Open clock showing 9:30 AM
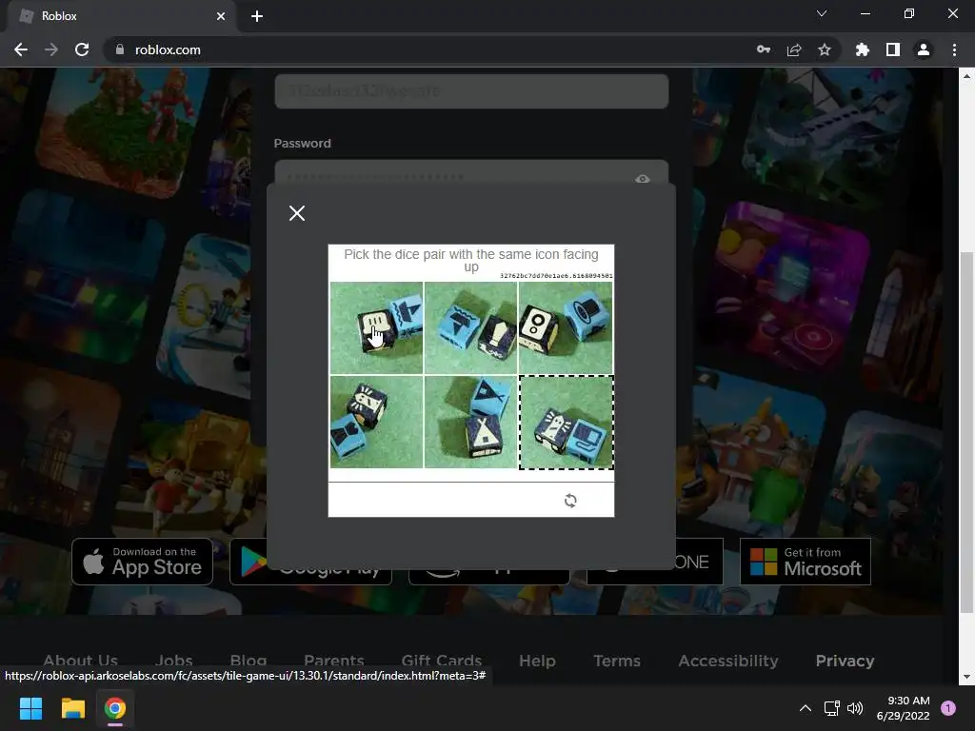 point(903,708)
